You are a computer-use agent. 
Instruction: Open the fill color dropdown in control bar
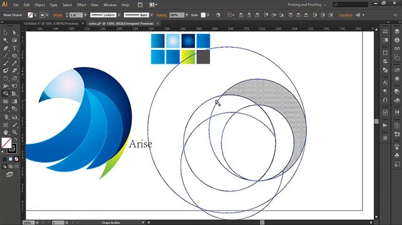coord(36,15)
